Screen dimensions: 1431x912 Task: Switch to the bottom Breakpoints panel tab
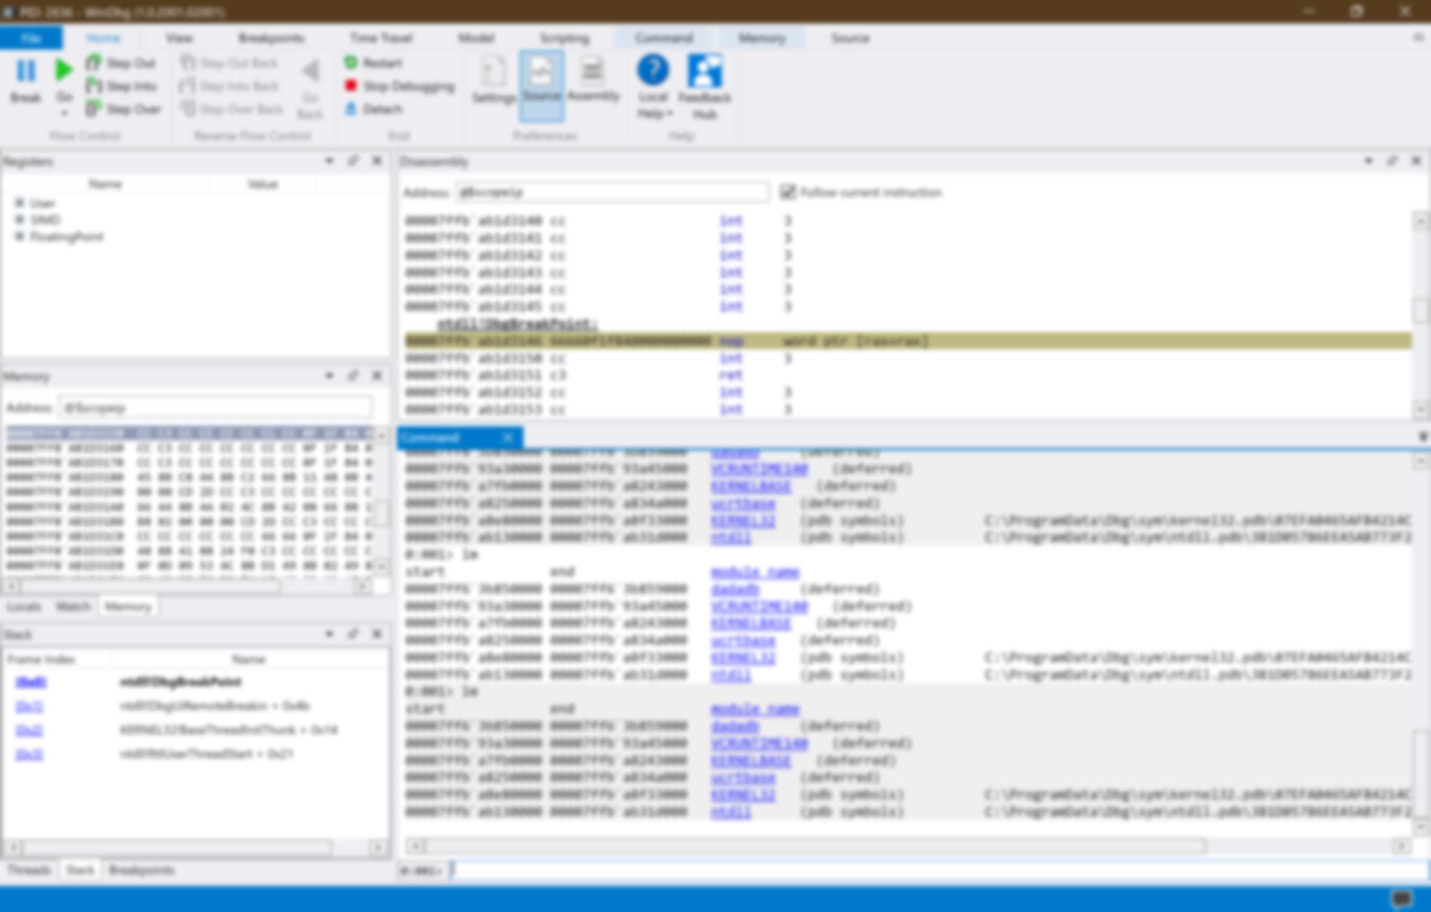(x=141, y=870)
